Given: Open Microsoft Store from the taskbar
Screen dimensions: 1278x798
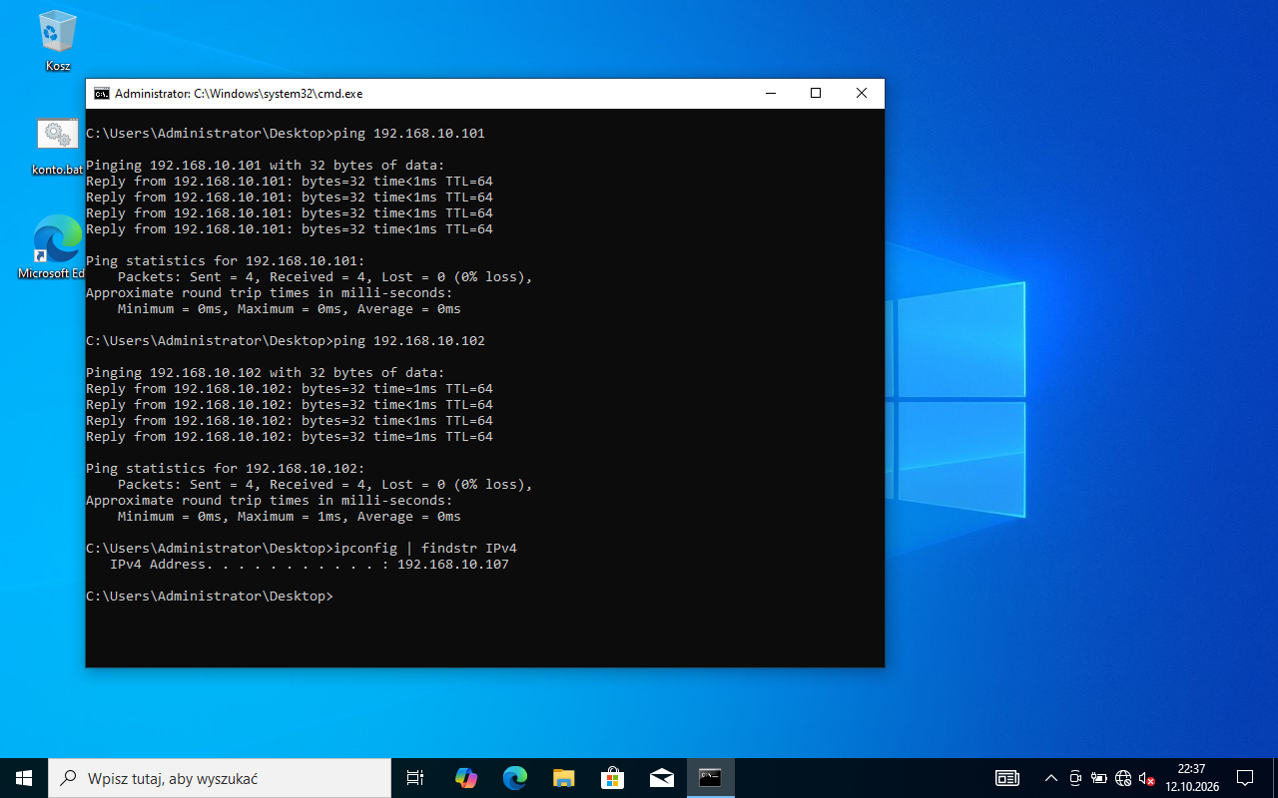Looking at the screenshot, I should point(612,778).
